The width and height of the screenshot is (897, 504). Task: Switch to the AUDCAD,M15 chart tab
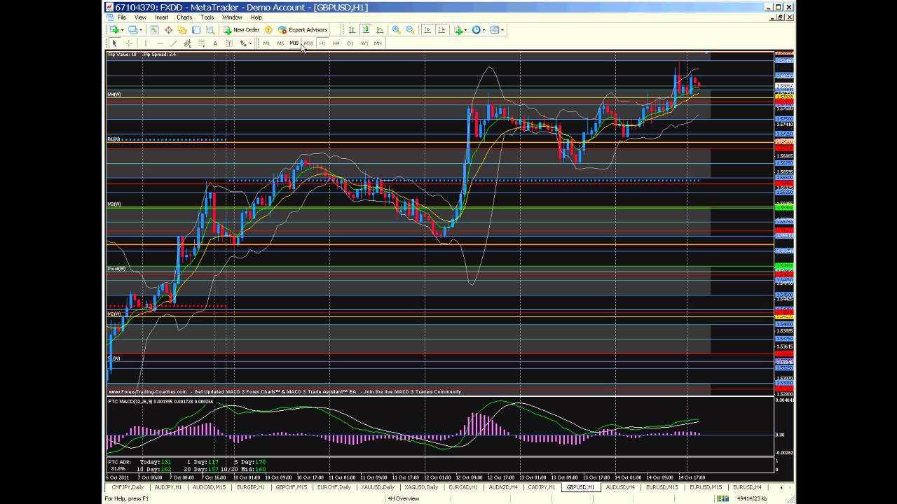(x=209, y=487)
